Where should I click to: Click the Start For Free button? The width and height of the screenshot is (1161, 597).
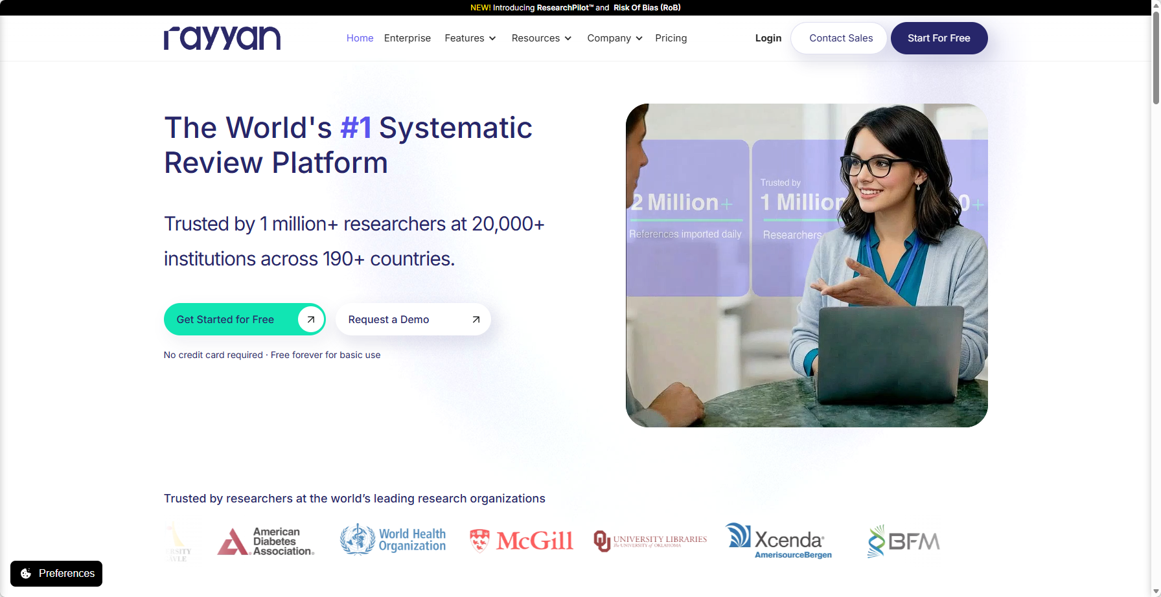(x=939, y=38)
